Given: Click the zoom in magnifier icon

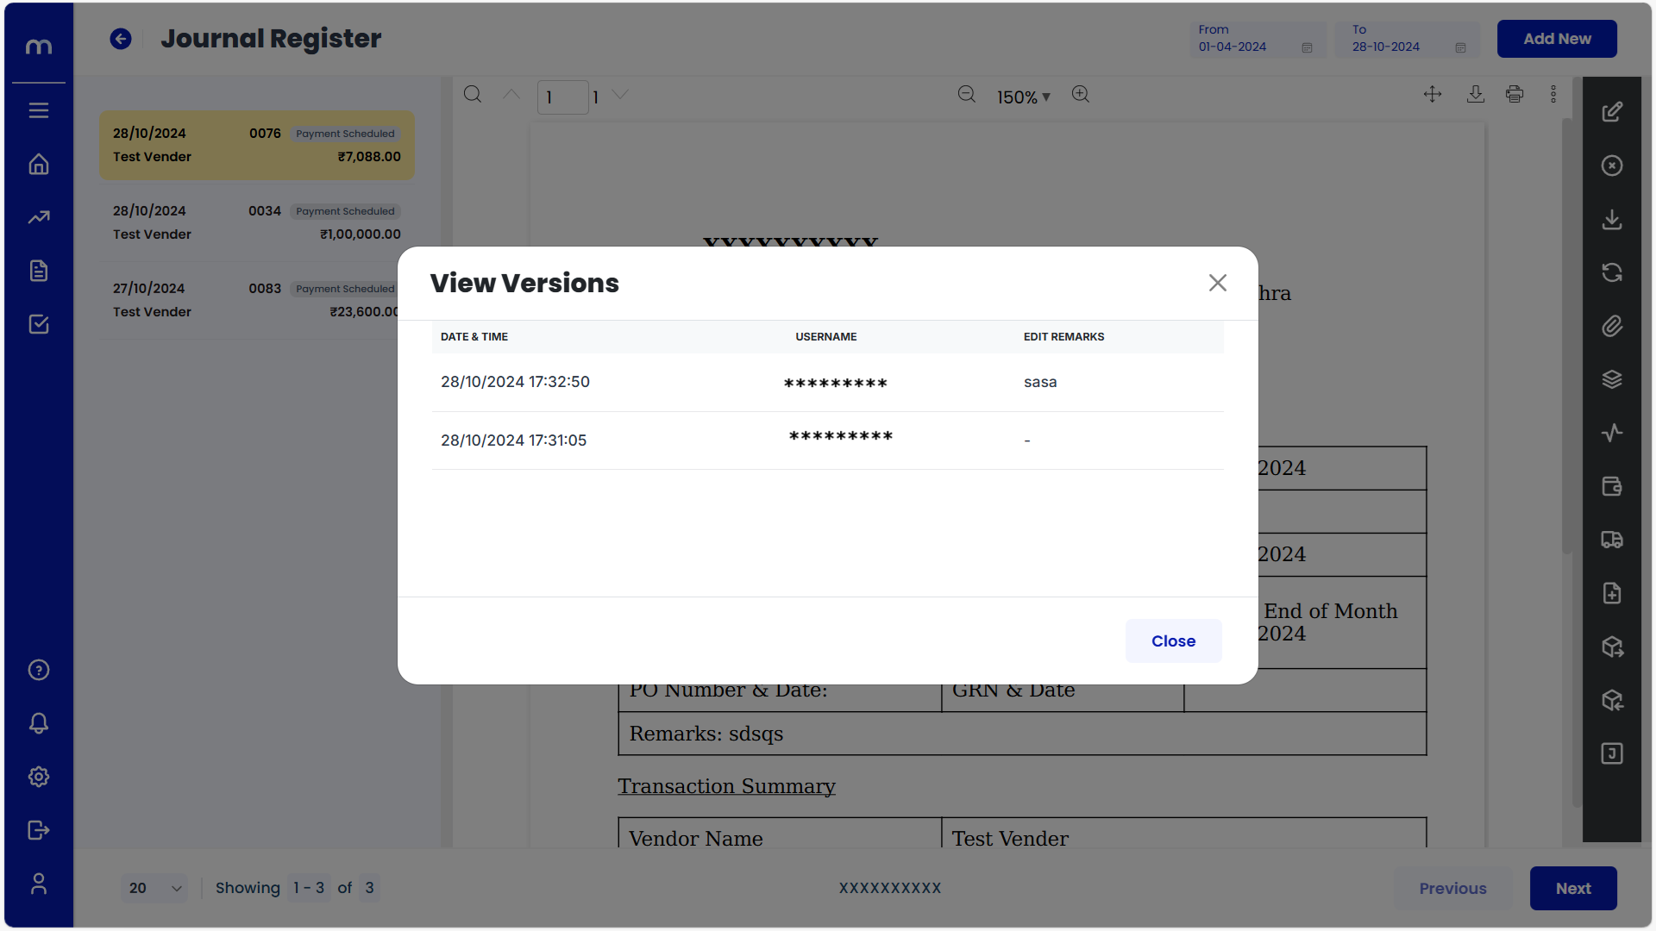Looking at the screenshot, I should coord(1081,95).
